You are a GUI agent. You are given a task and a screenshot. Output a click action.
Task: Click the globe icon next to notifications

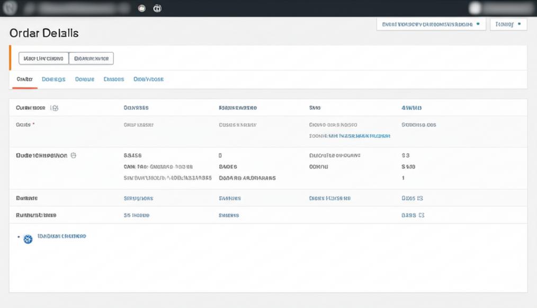point(157,8)
